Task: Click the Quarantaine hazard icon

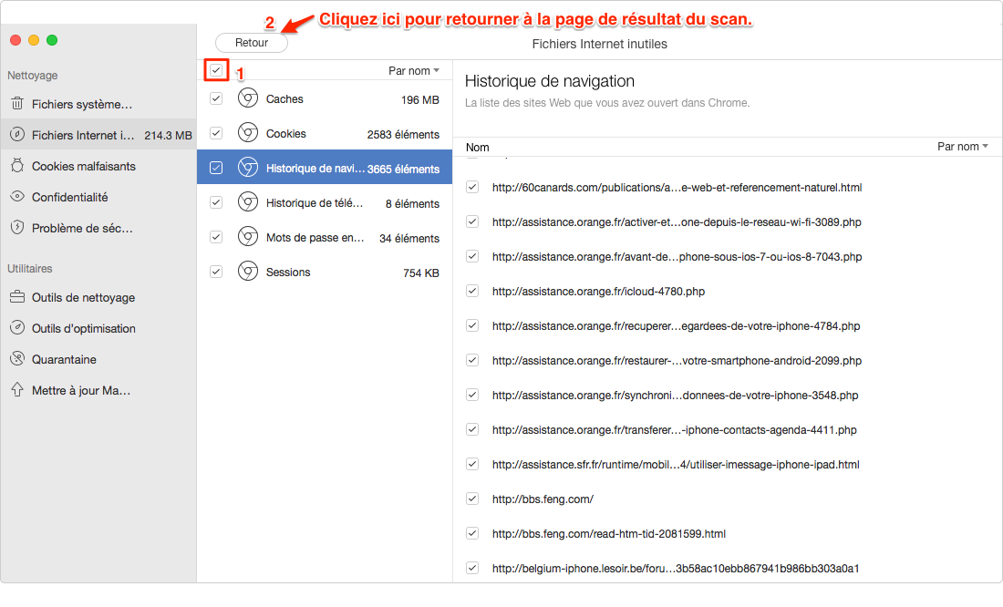Action: (17, 359)
